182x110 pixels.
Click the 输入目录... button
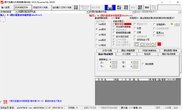tap(7, 8)
